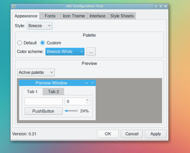190x153 pixels.
Task: Open the Color scheme dropdown Breeze White
Action: pos(65,52)
